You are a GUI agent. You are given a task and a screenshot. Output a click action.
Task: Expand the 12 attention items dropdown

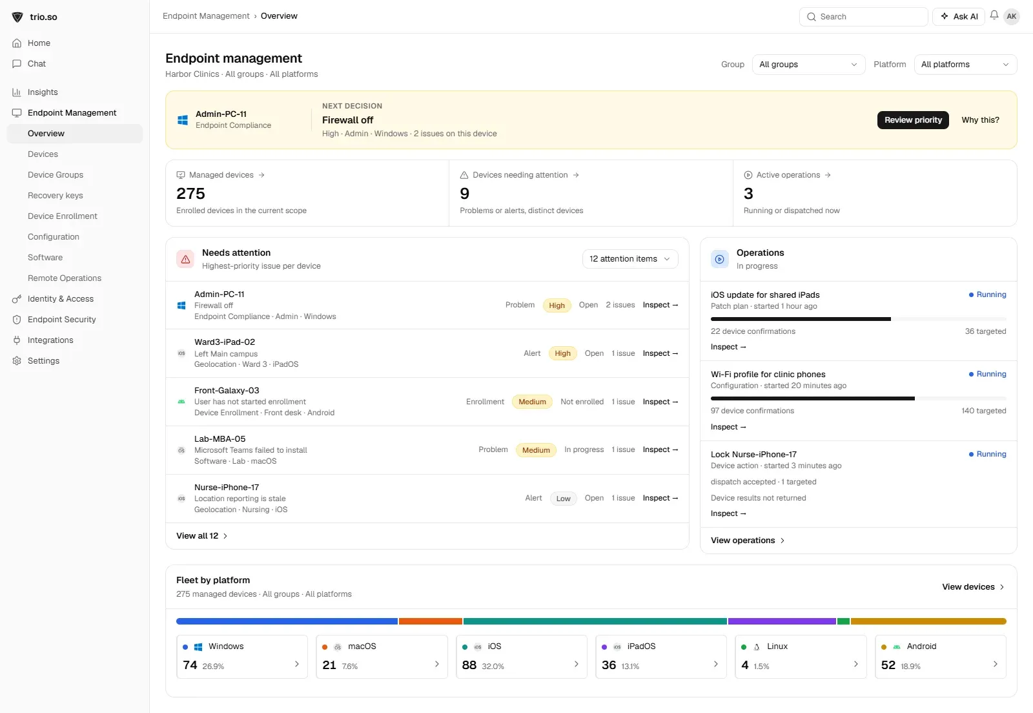pyautogui.click(x=630, y=259)
